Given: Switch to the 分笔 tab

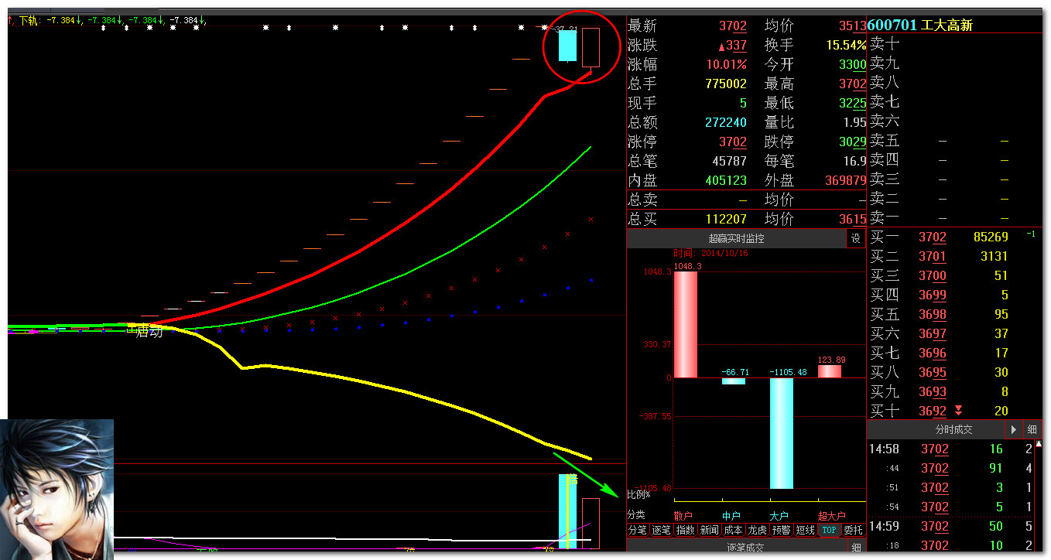Looking at the screenshot, I should (637, 531).
